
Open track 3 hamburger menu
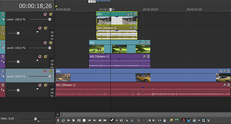click(x=3, y=43)
